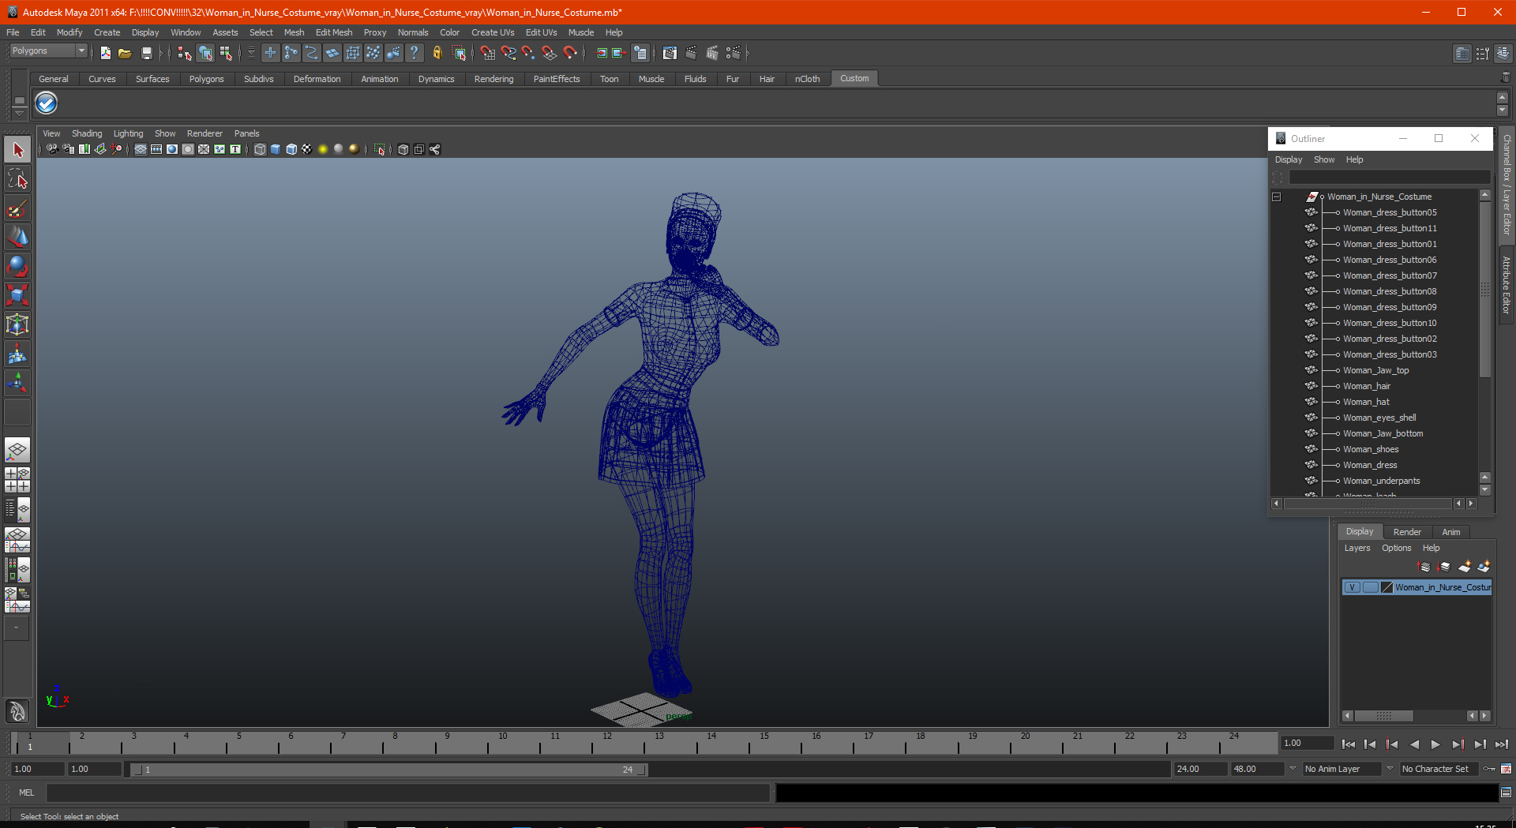
Task: Toggle viewport grid display icon
Action: click(141, 149)
